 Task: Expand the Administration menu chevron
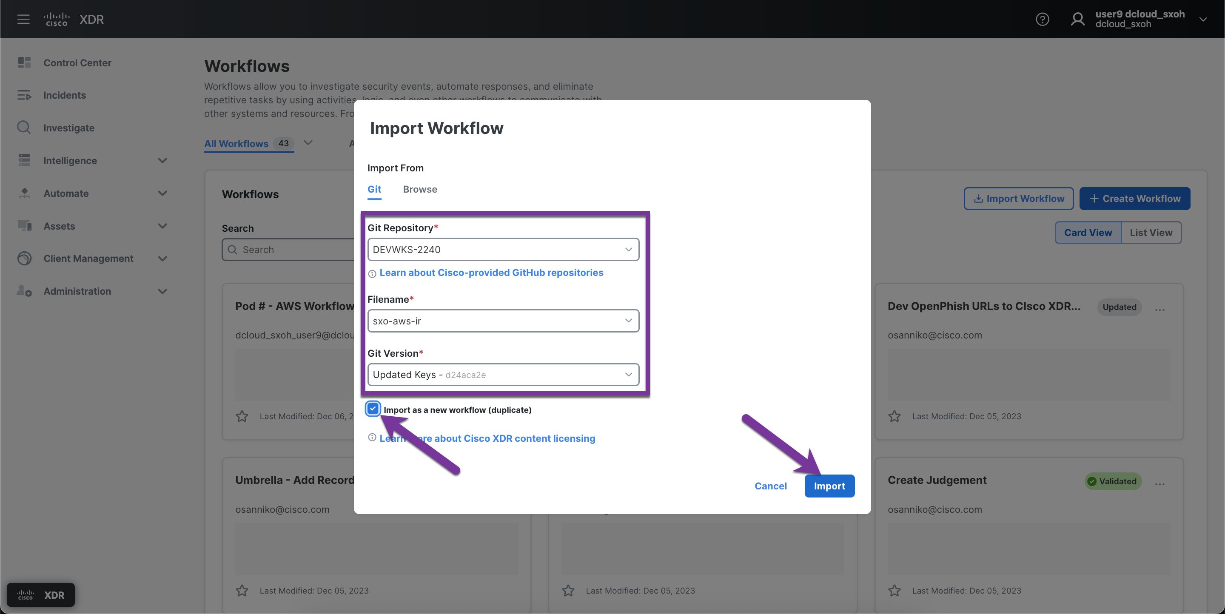(162, 291)
